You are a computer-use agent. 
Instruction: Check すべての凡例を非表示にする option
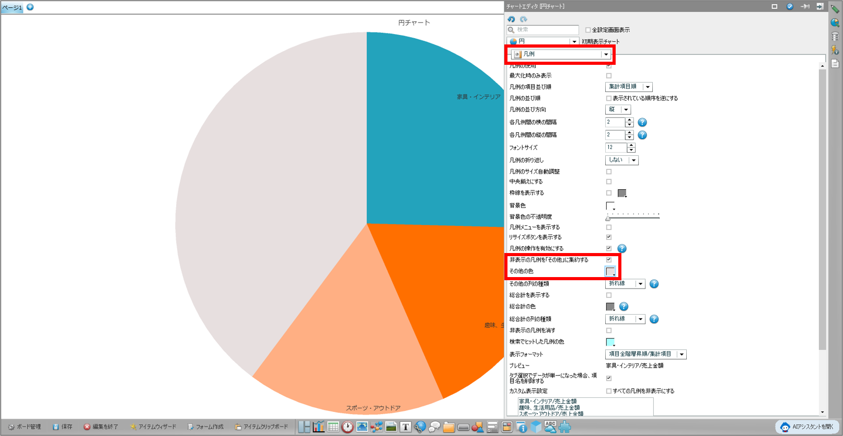pos(609,391)
